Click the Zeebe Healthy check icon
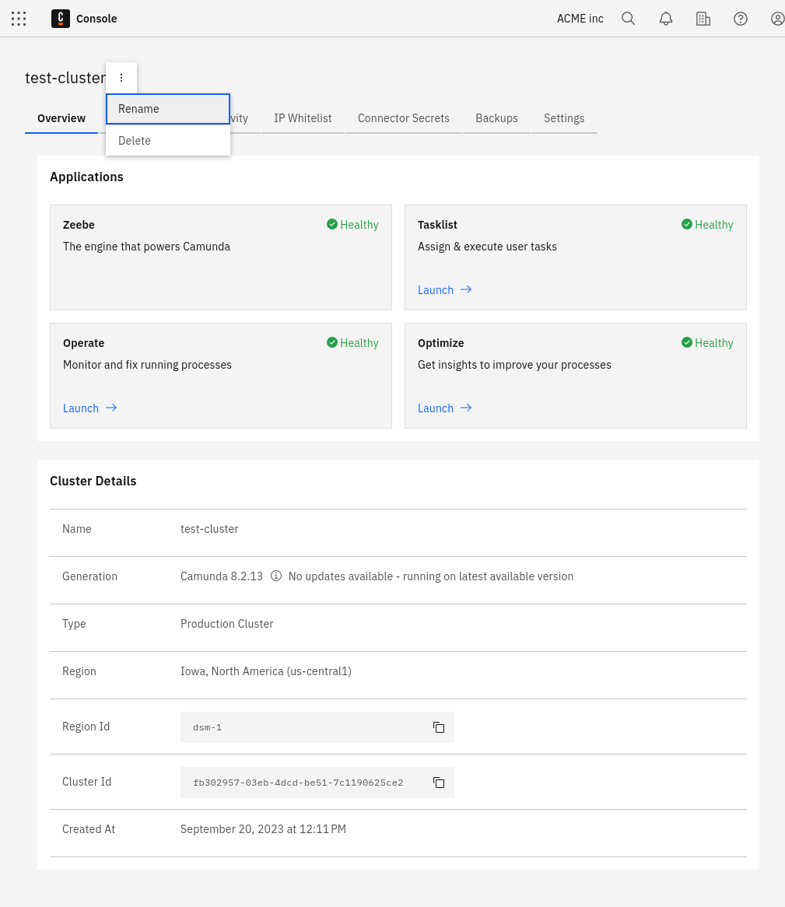Image resolution: width=785 pixels, height=907 pixels. pos(332,224)
